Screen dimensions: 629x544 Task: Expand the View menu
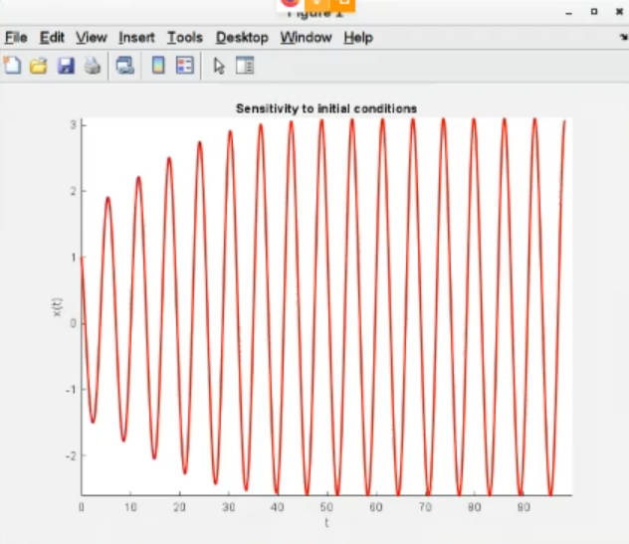point(91,38)
